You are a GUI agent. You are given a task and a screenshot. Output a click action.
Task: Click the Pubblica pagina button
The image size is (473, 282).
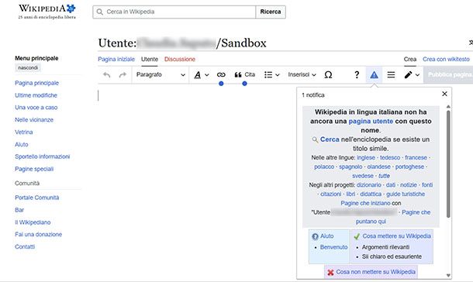point(449,74)
